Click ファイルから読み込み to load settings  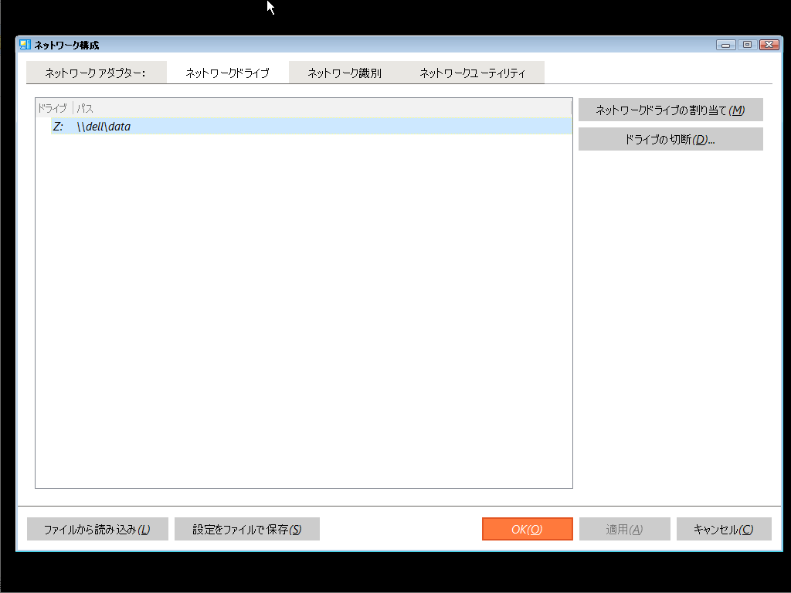pos(97,529)
